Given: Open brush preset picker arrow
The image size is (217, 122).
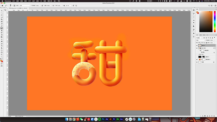Looking at the screenshot, I should tap(12, 5).
